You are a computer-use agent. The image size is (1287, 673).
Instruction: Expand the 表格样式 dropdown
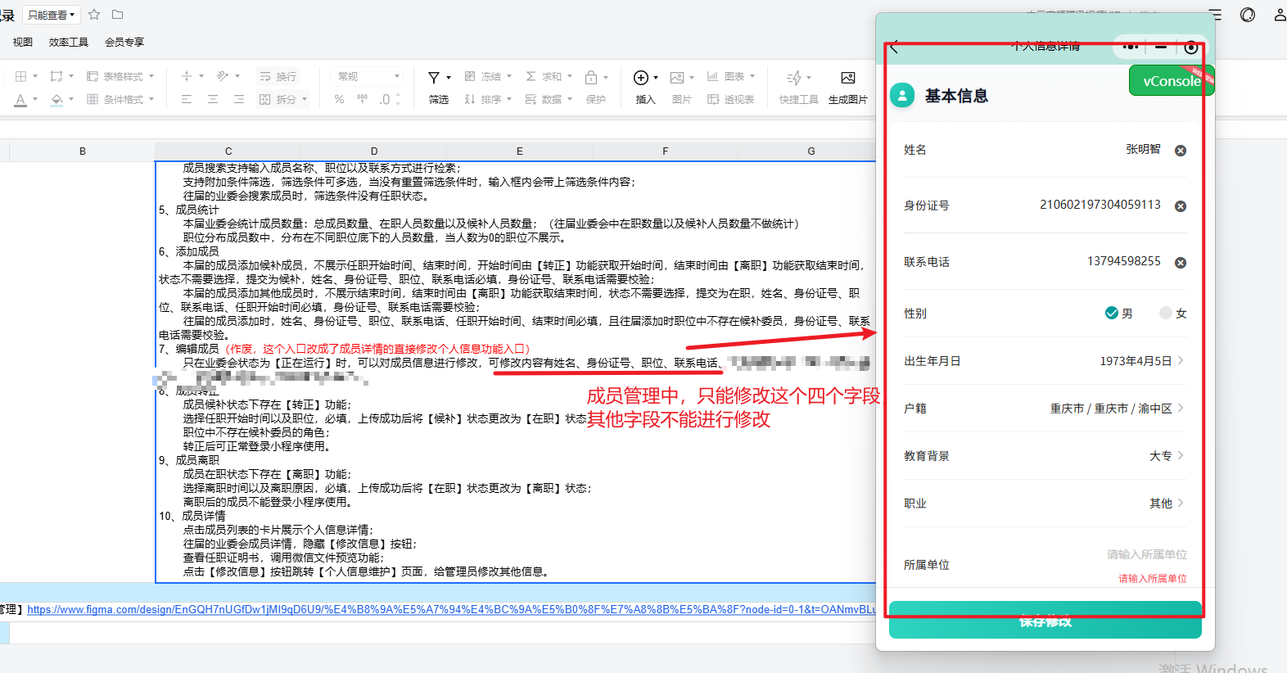click(x=151, y=76)
